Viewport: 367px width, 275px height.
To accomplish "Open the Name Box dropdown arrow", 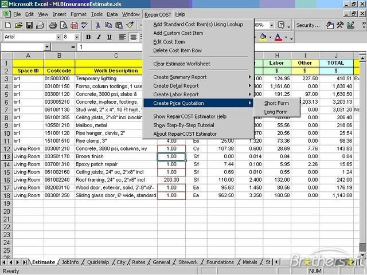I will coord(47,47).
